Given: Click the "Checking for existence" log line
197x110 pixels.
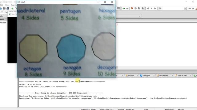Looking at the screenshot, I should pyautogui.click(x=58, y=96).
